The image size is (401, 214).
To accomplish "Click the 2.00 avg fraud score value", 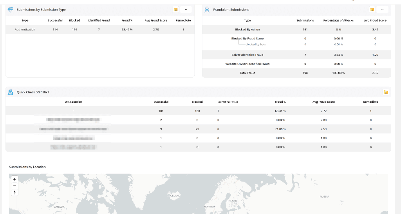I will pos(323,120).
